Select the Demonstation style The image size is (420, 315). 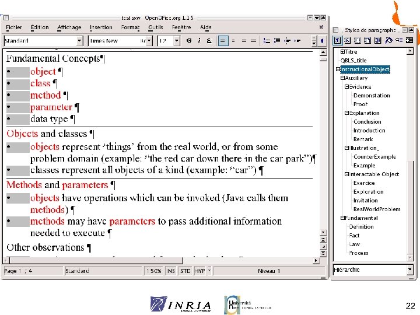tap(372, 96)
